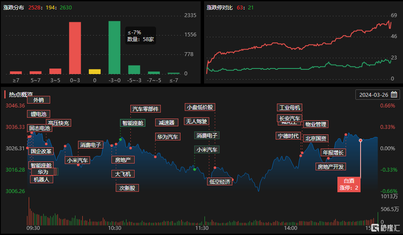The height and width of the screenshot is (235, 403).
Task: Click the 3006.26 price axis value
Action: pyautogui.click(x=15, y=191)
